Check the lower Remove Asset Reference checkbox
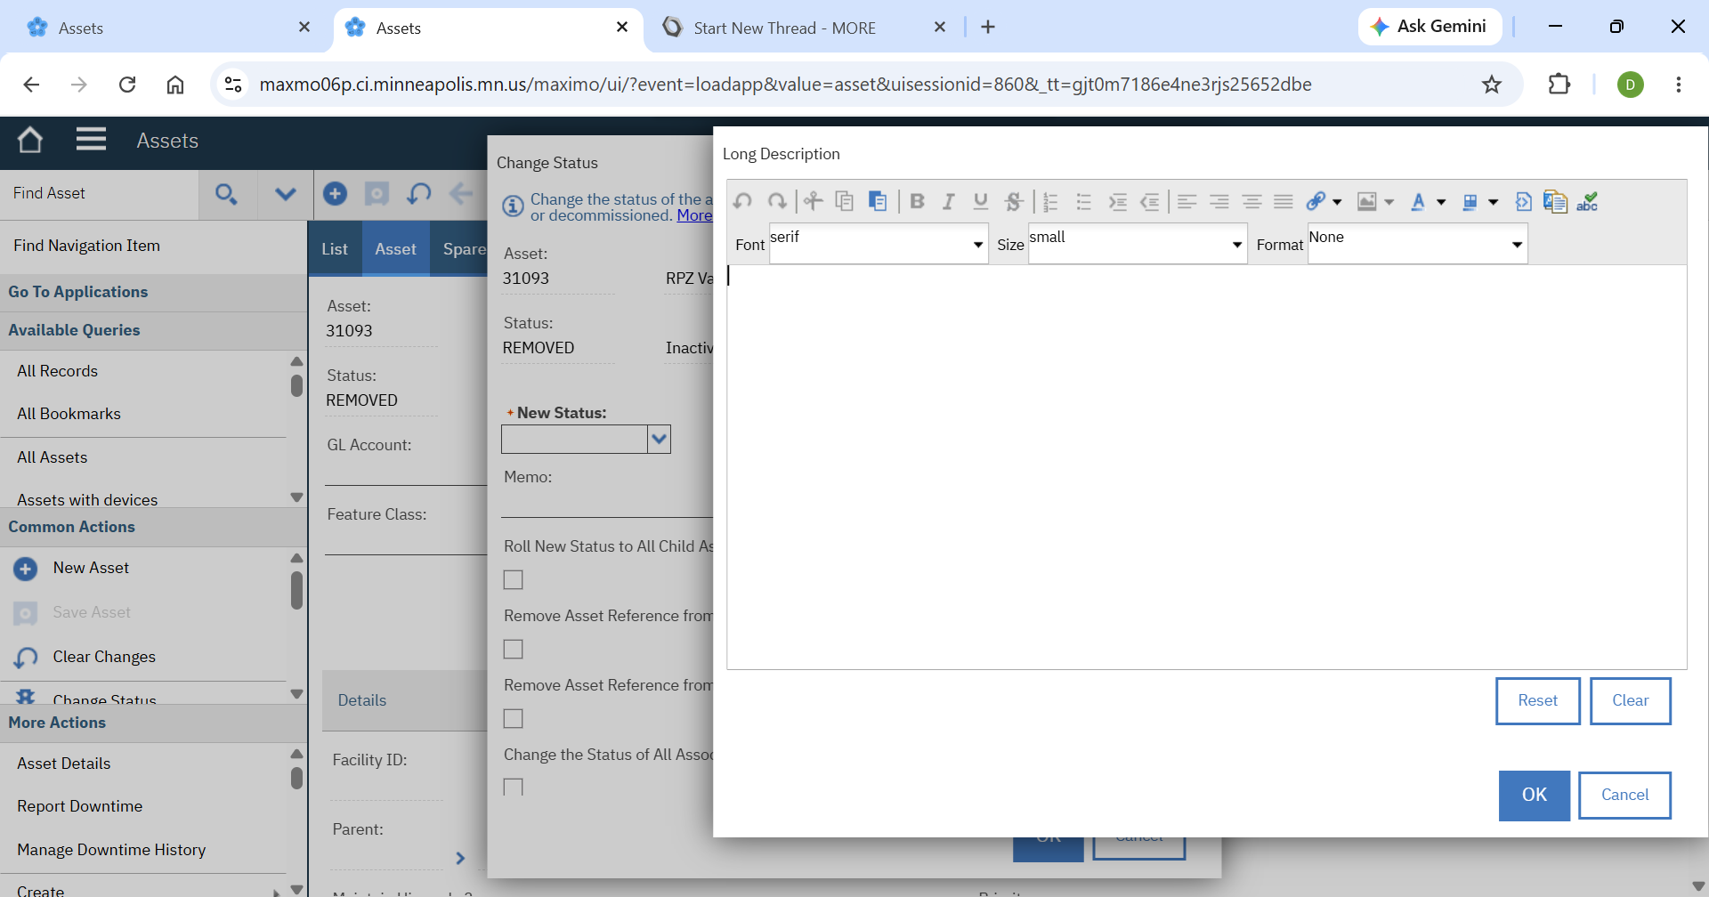This screenshot has height=897, width=1709. 514,719
